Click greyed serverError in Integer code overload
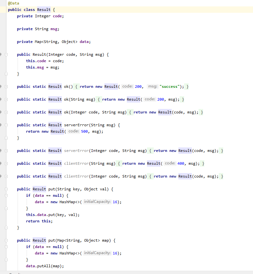 (76, 151)
